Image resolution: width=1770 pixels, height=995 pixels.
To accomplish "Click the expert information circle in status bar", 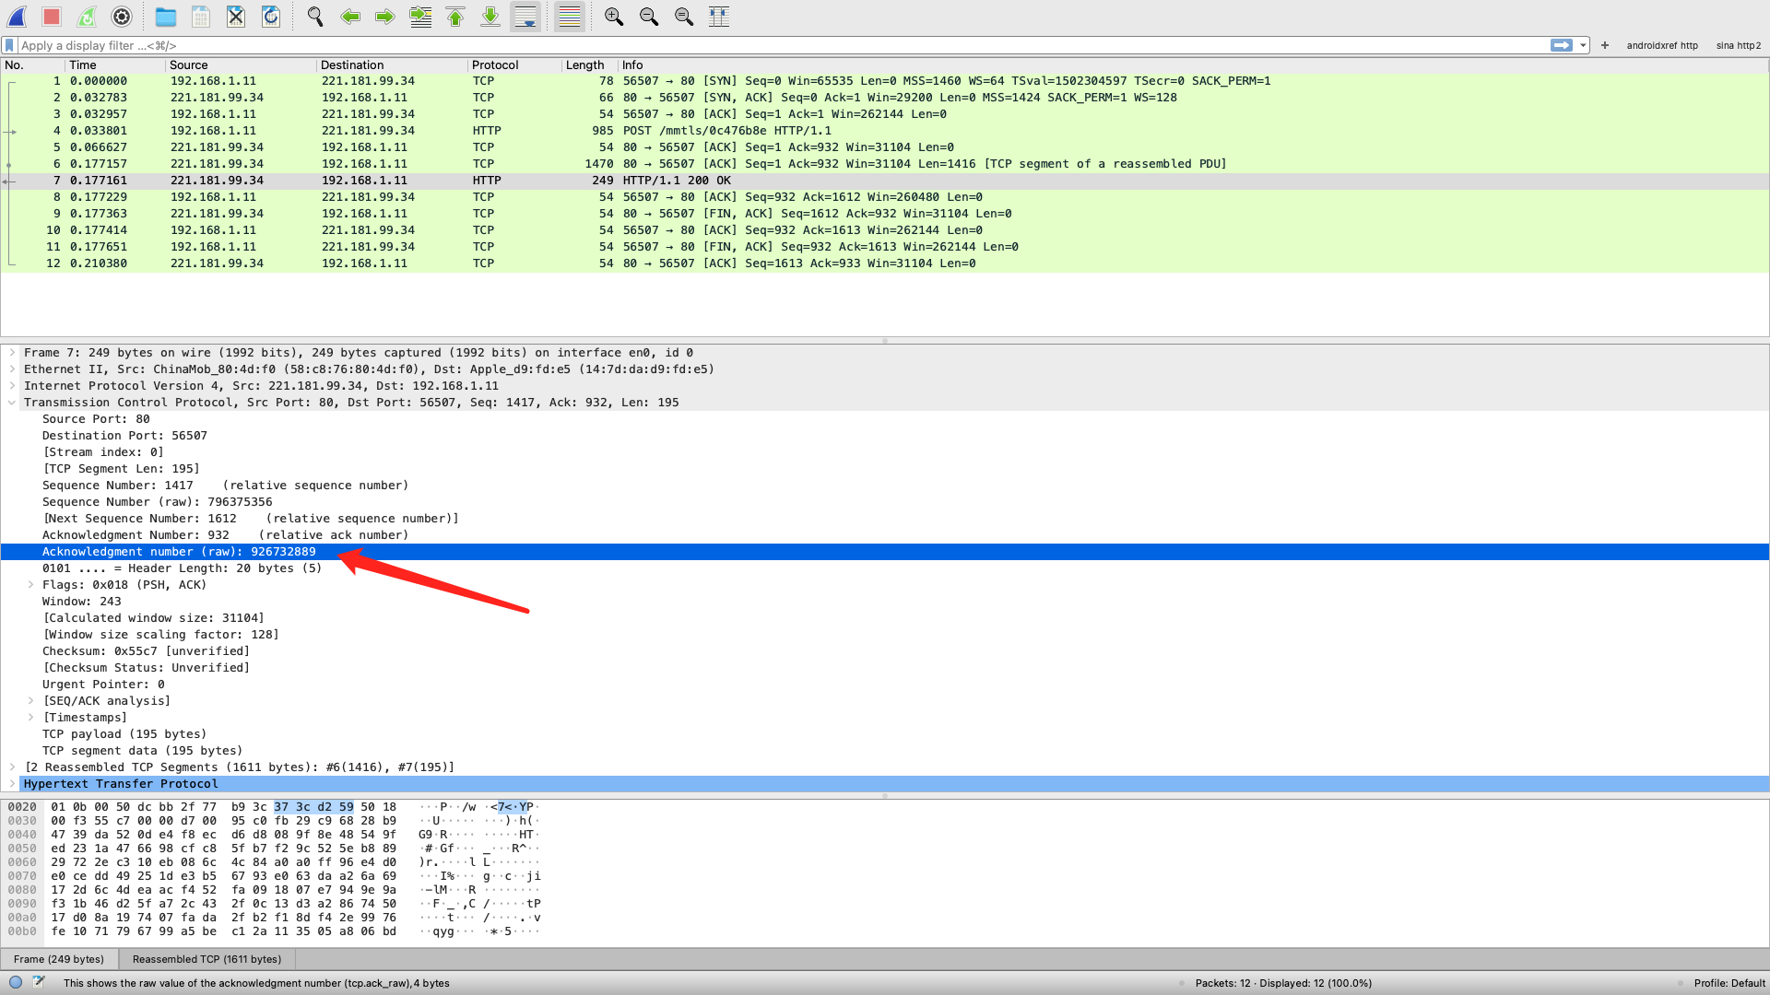I will pos(16,982).
